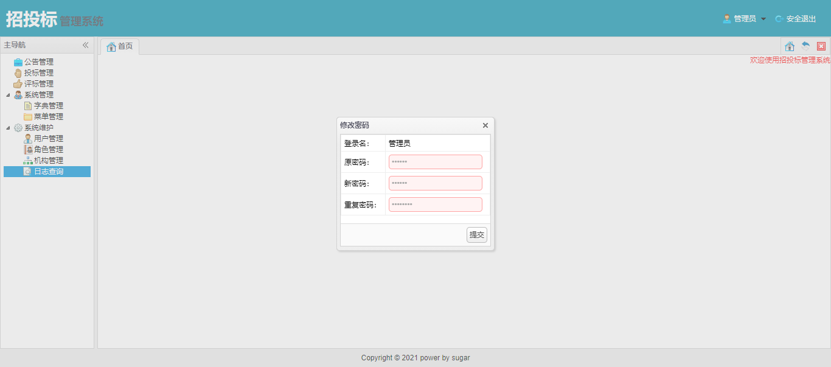Click the administrator avatar icon in the header
Screen dimensions: 831x367
tap(727, 19)
